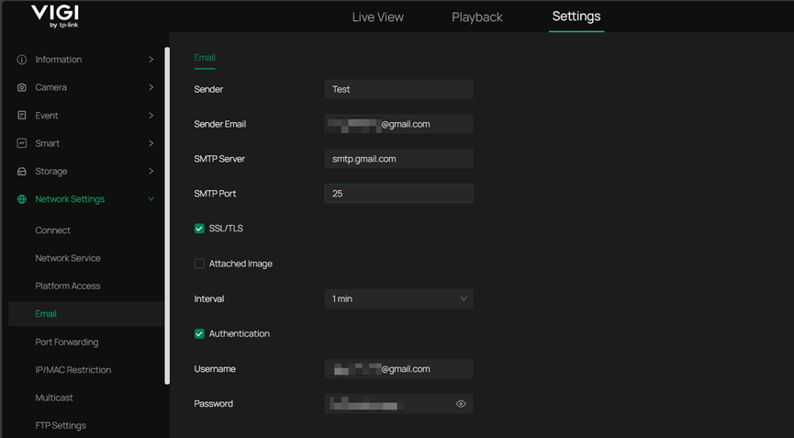Open the Playback tab
Viewport: 794px width, 438px height.
476,17
